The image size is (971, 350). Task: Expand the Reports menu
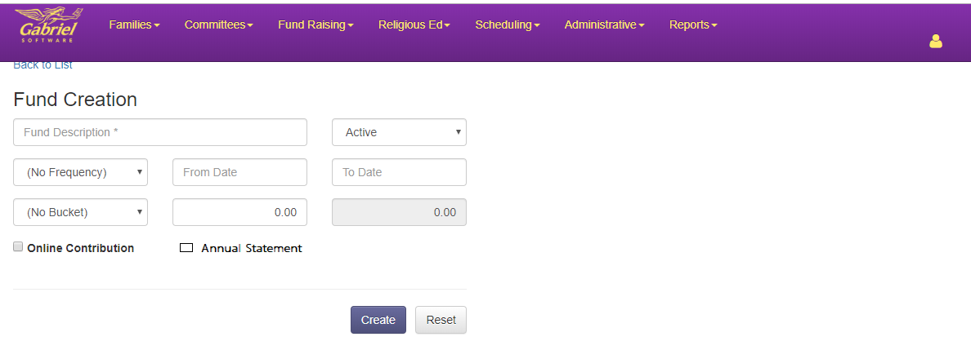(693, 24)
